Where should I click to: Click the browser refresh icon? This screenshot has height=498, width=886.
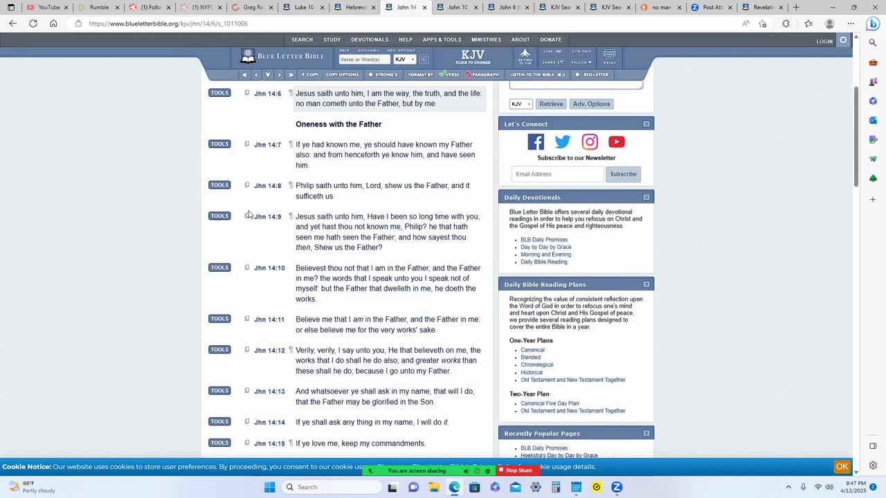(33, 24)
